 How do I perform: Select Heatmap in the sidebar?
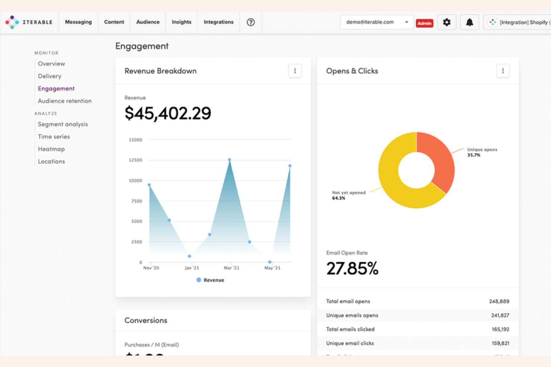[51, 149]
